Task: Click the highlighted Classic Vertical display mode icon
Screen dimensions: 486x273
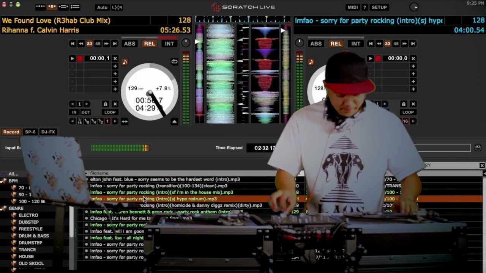Action: tap(52, 7)
